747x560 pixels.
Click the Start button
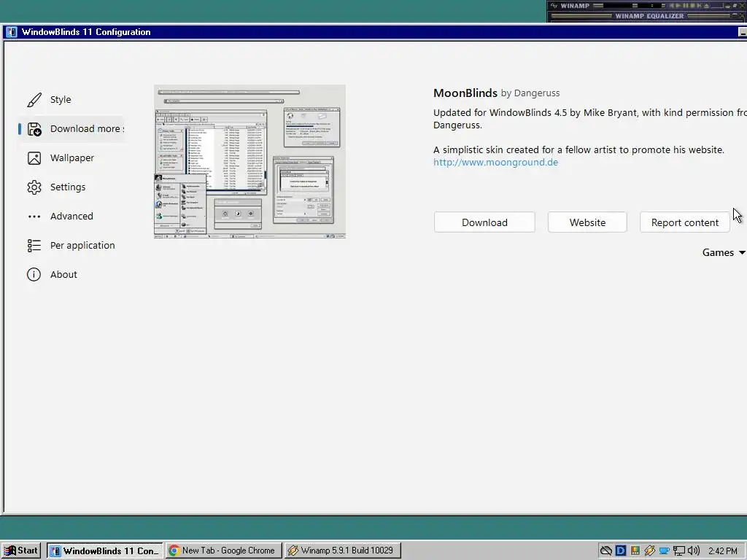tap(20, 551)
